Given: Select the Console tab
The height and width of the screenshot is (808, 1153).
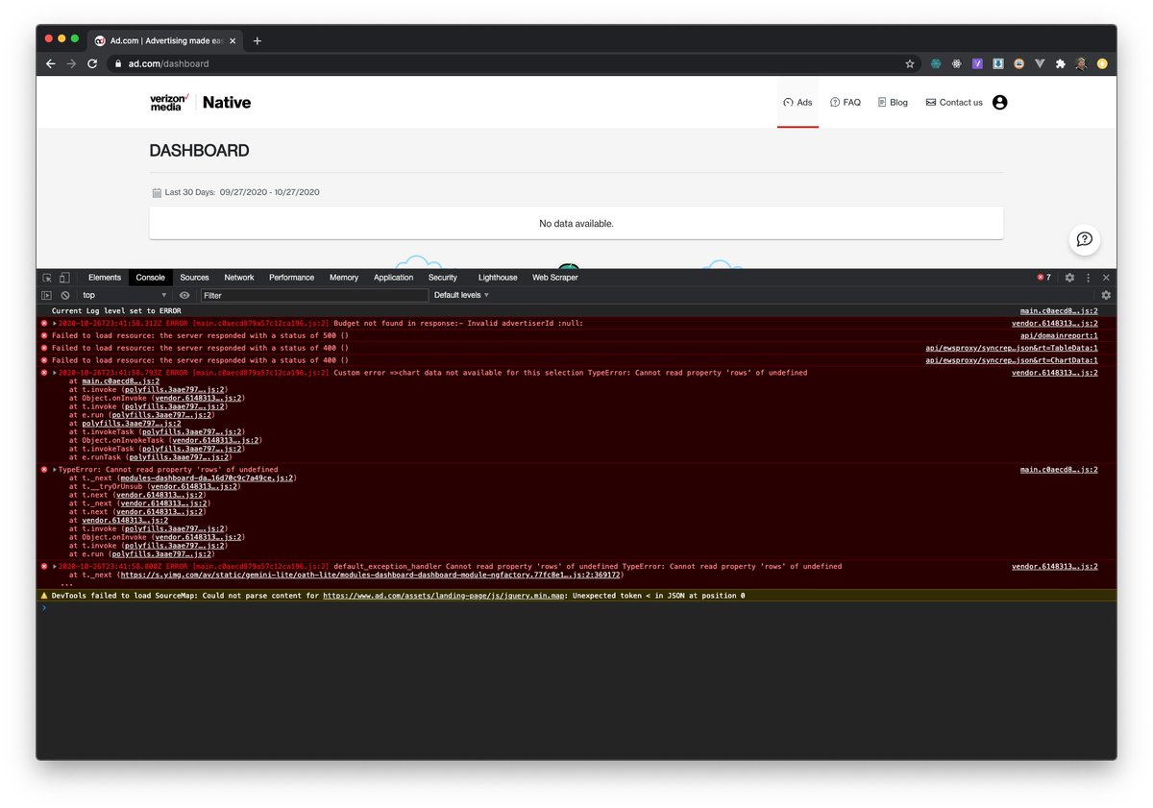Looking at the screenshot, I should (x=150, y=278).
